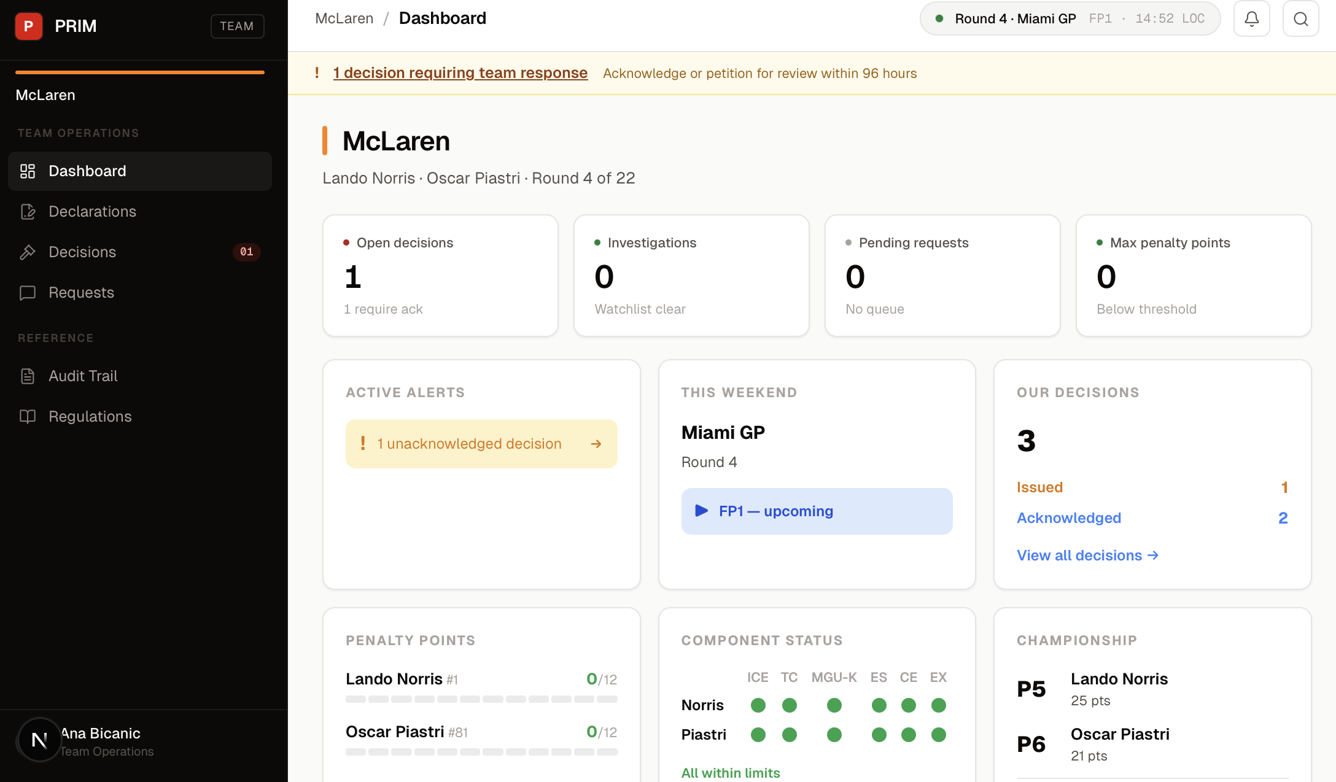
Task: Open Ana Bicanic's profile avatar
Action: pos(39,740)
